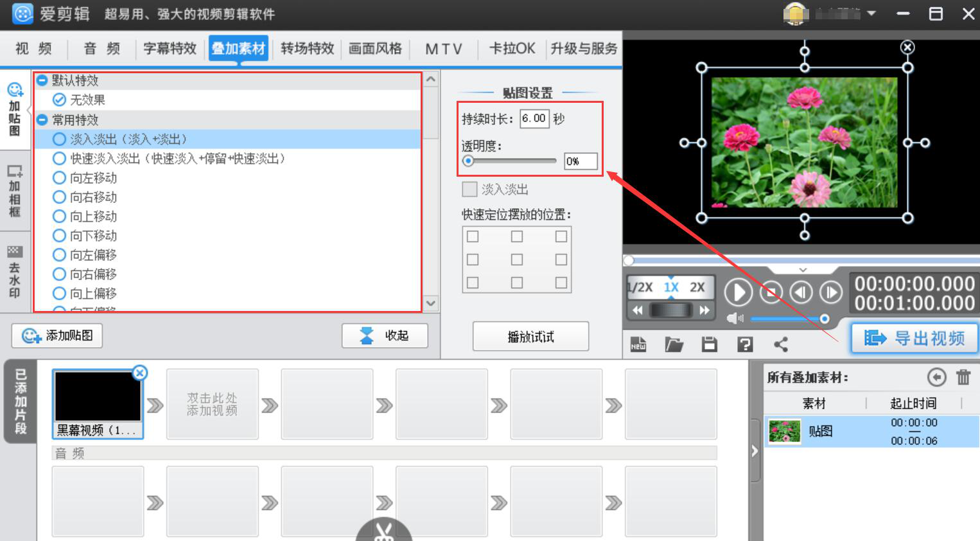Choose the 向左移动 effect
Screen dimensions: 980x541
[x=59, y=177]
